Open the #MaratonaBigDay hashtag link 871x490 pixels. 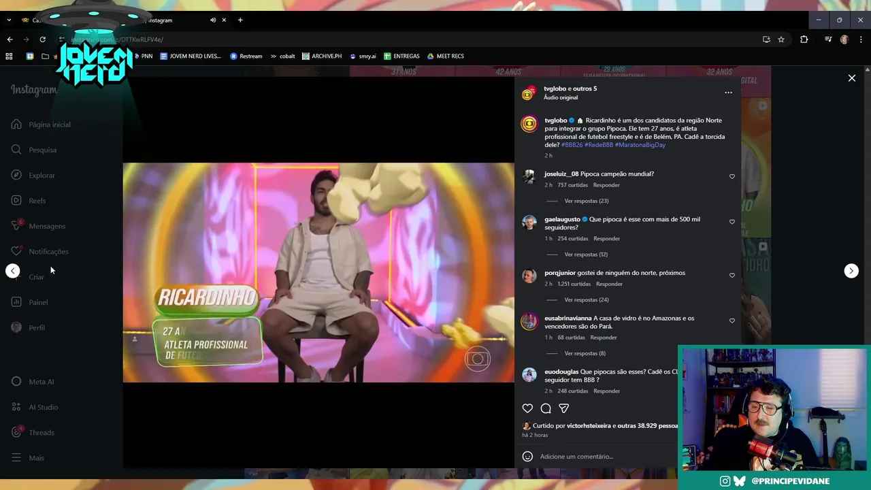pyautogui.click(x=640, y=145)
